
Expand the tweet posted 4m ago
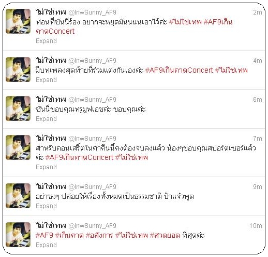point(46,80)
